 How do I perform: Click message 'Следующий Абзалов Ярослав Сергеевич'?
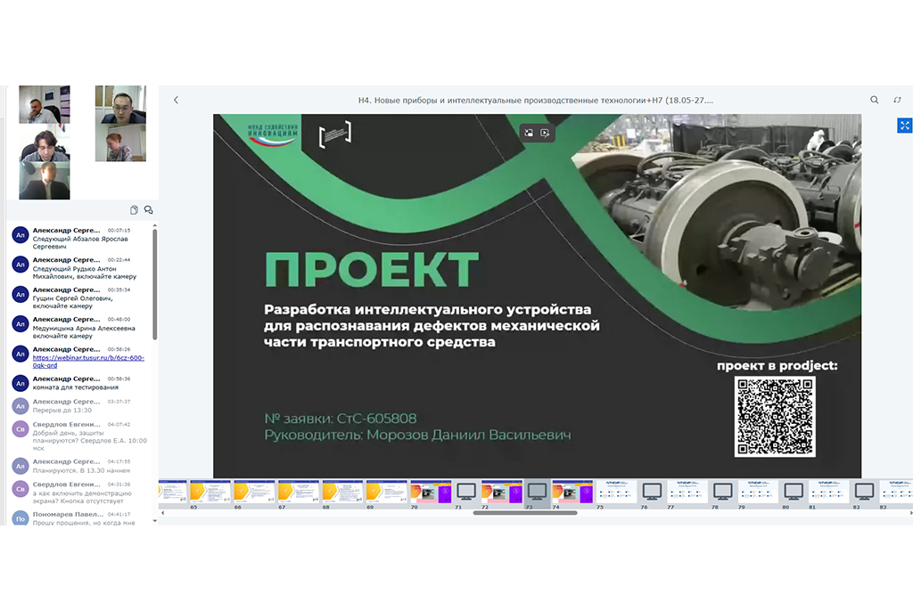pos(80,242)
